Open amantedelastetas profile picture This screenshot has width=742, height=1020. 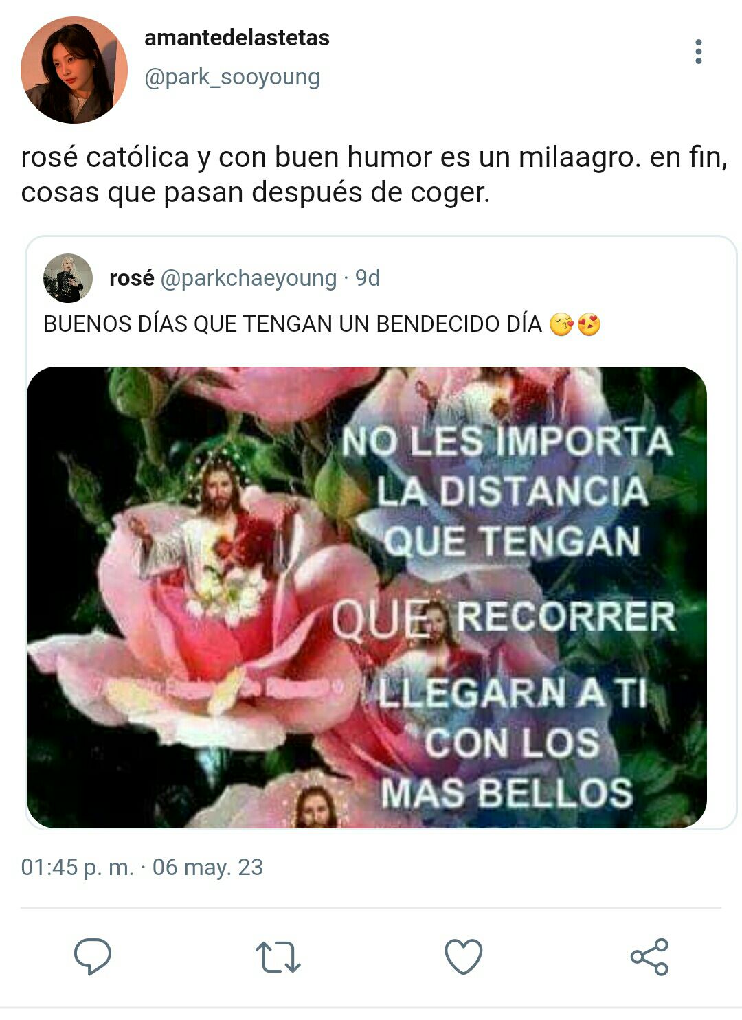tap(74, 70)
